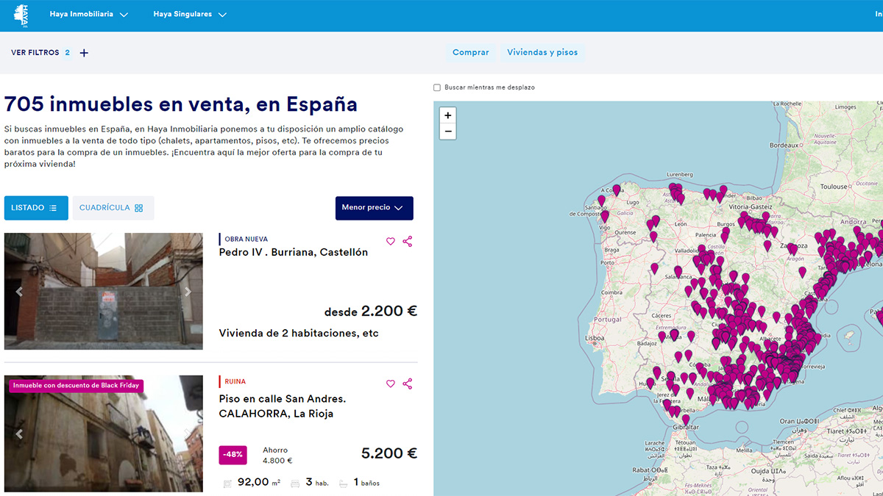Open the Menor precio sorting dropdown
The width and height of the screenshot is (883, 496).
coord(374,208)
